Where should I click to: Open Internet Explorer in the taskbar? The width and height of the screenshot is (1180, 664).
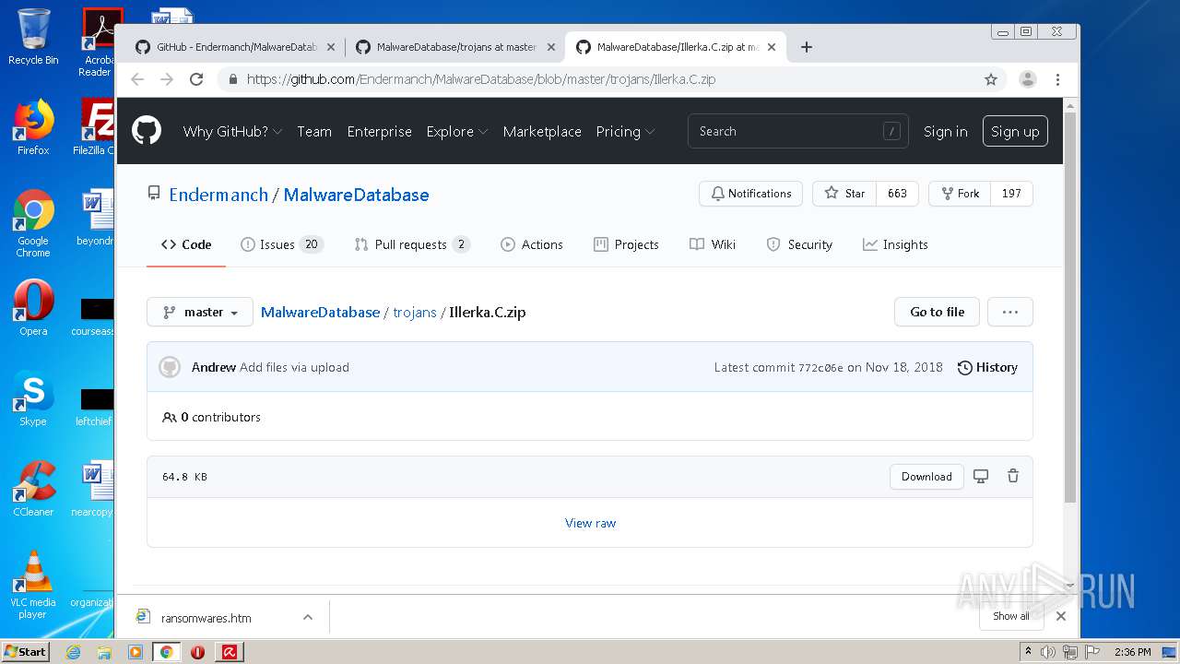coord(73,652)
